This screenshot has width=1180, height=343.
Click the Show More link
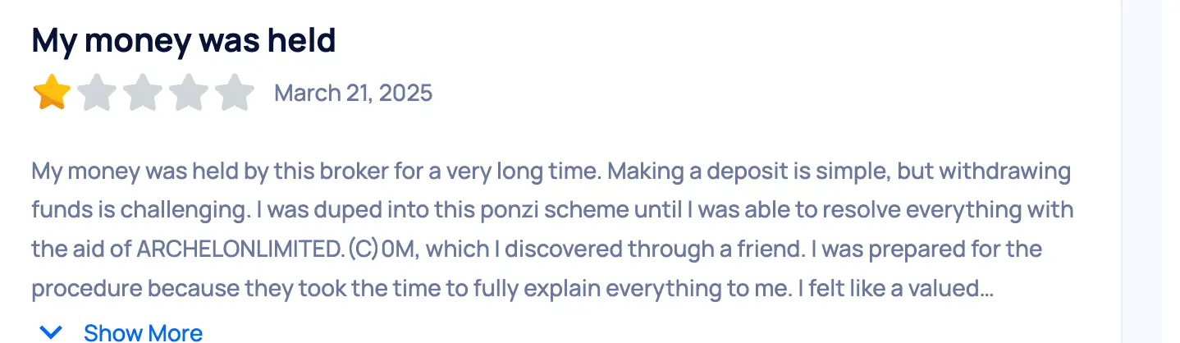coord(143,332)
